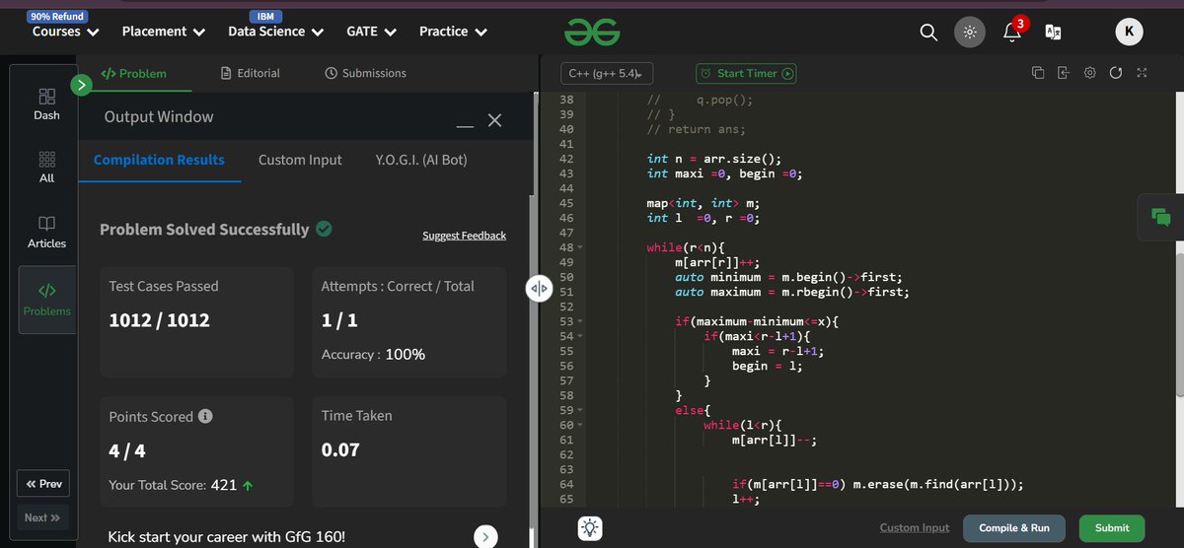Viewport: 1184px width, 548px height.
Task: Click the Custom Input link below editor
Action: tap(915, 527)
